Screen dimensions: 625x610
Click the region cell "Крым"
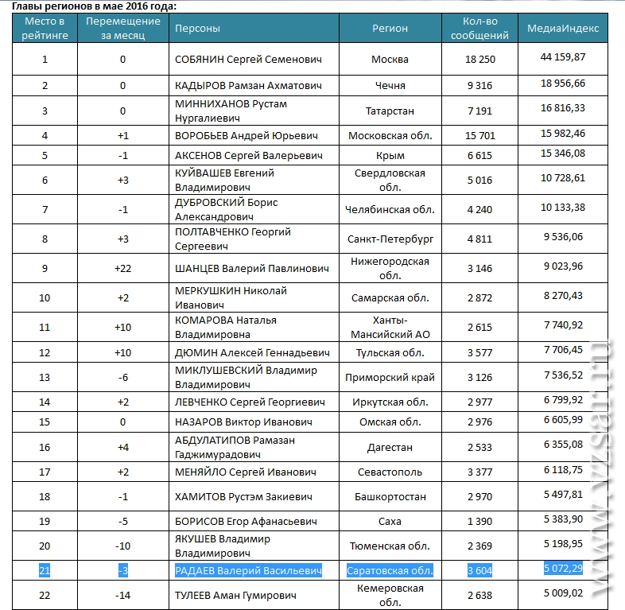(x=390, y=156)
